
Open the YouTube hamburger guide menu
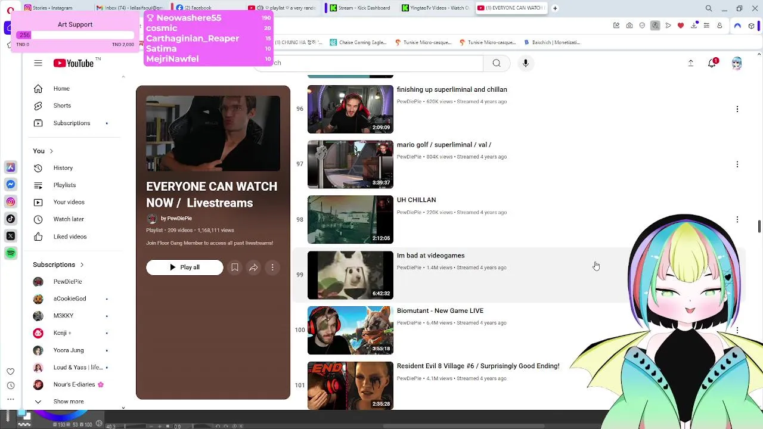click(x=38, y=63)
